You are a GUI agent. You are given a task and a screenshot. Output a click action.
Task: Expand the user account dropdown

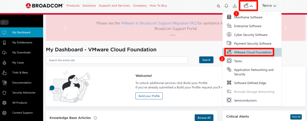click(269, 6)
